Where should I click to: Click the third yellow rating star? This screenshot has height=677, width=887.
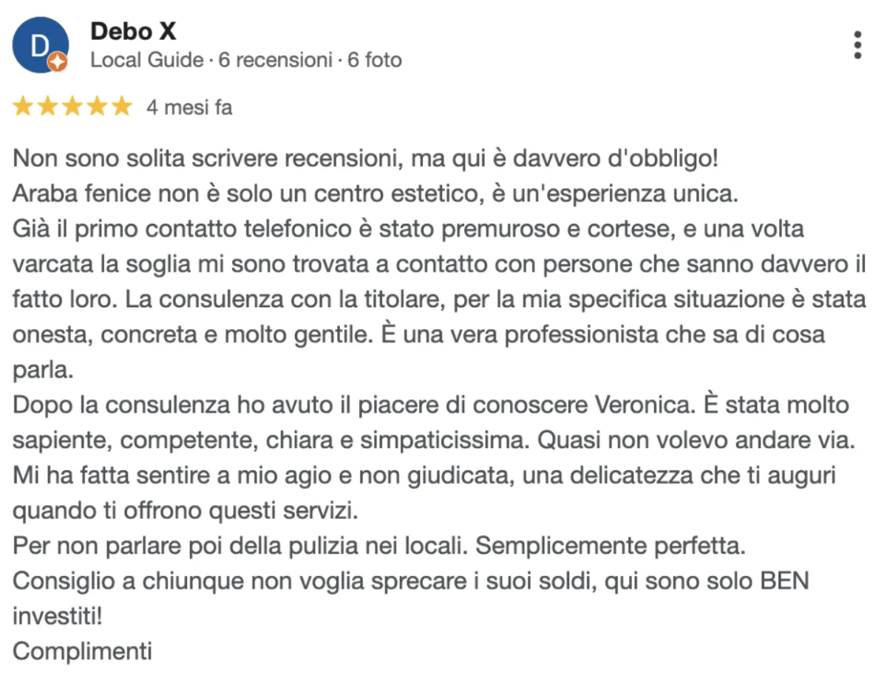pyautogui.click(x=72, y=107)
